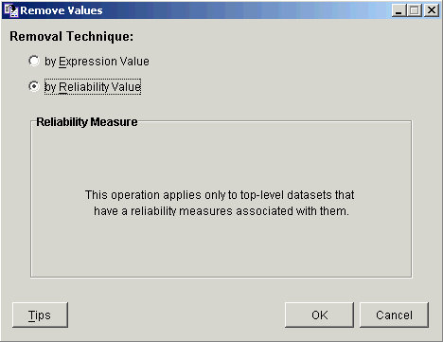Click the "Removal Technique:" heading

coord(72,36)
